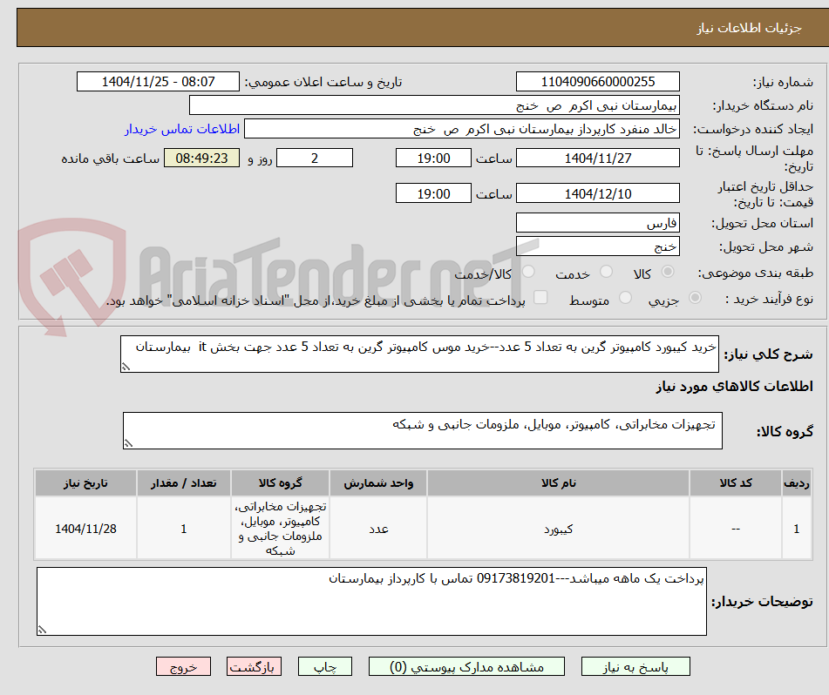The image size is (829, 695).
Task: Click the واحد شمارش column header
Action: 378,483
